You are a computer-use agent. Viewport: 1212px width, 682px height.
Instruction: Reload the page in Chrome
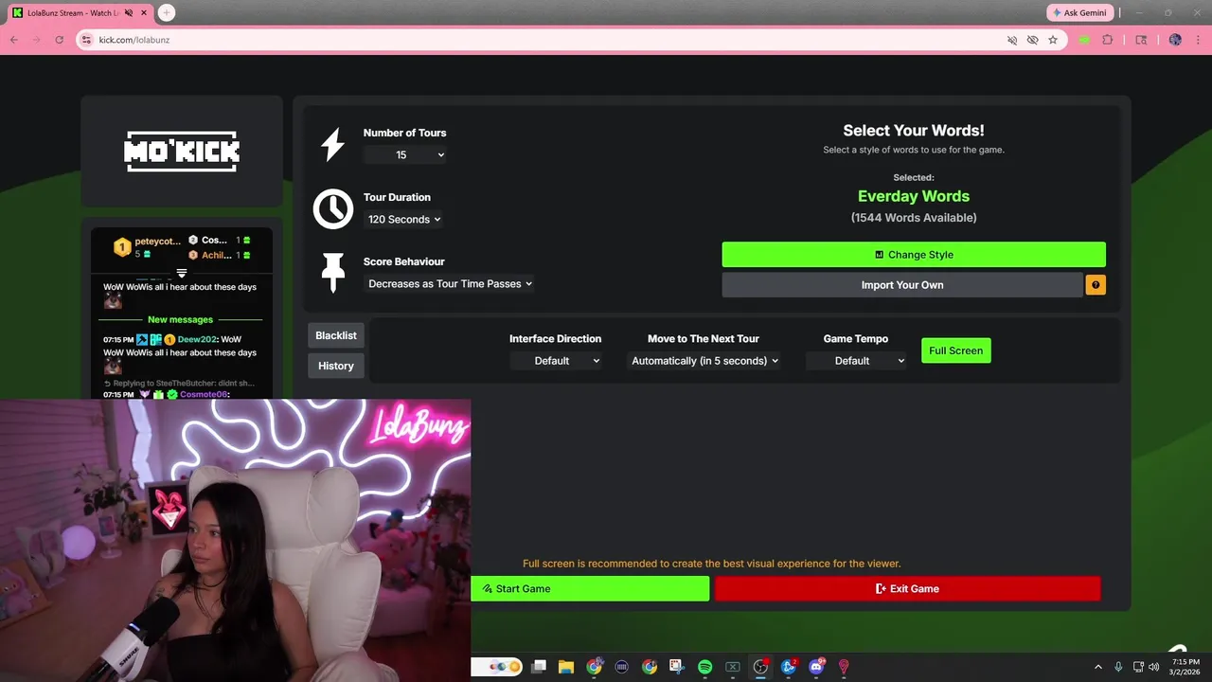tap(60, 40)
